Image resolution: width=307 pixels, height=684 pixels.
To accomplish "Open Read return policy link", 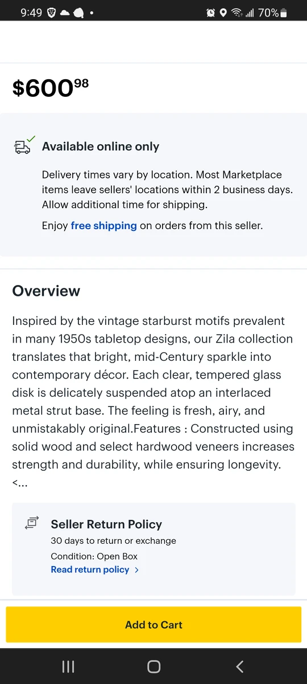I will (x=90, y=569).
